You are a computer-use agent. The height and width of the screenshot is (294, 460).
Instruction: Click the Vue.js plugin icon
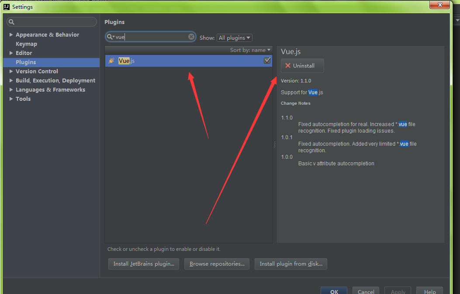click(111, 61)
